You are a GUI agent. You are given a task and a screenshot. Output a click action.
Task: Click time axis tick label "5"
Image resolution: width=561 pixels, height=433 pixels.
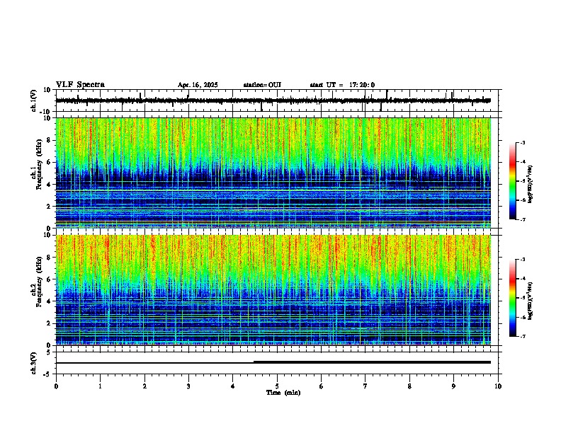tap(277, 386)
